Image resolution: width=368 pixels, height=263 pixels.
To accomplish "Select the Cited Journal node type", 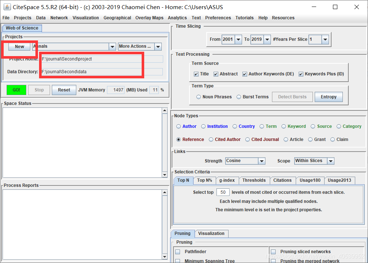I will pyautogui.click(x=248, y=140).
